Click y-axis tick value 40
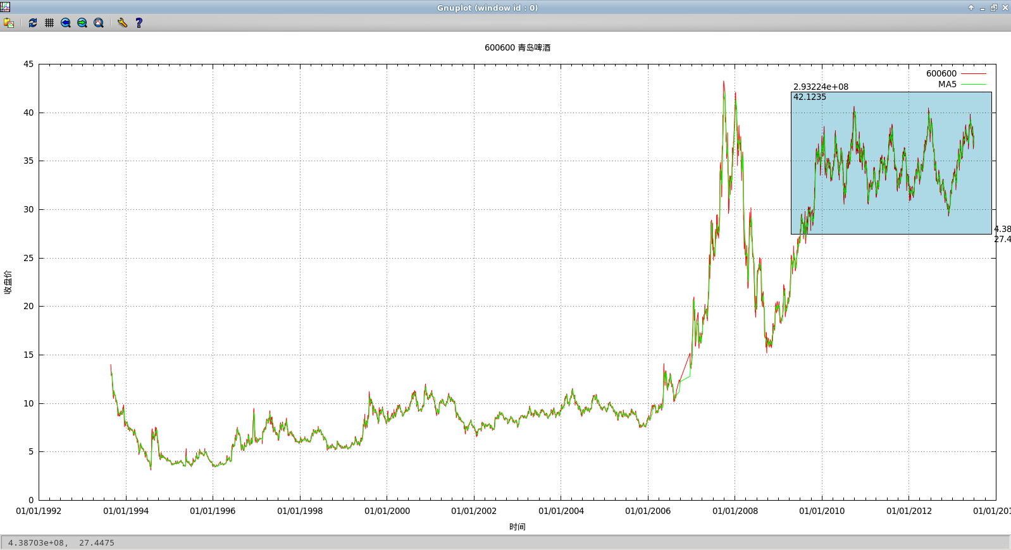This screenshot has width=1011, height=550. coord(28,113)
